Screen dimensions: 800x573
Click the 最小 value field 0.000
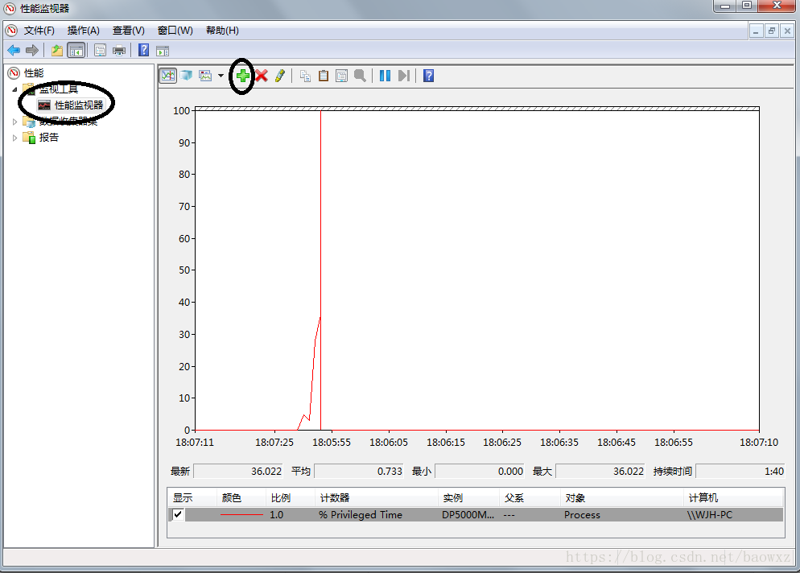480,472
